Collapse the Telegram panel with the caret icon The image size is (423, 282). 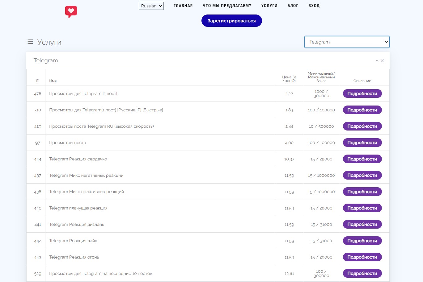pos(377,61)
